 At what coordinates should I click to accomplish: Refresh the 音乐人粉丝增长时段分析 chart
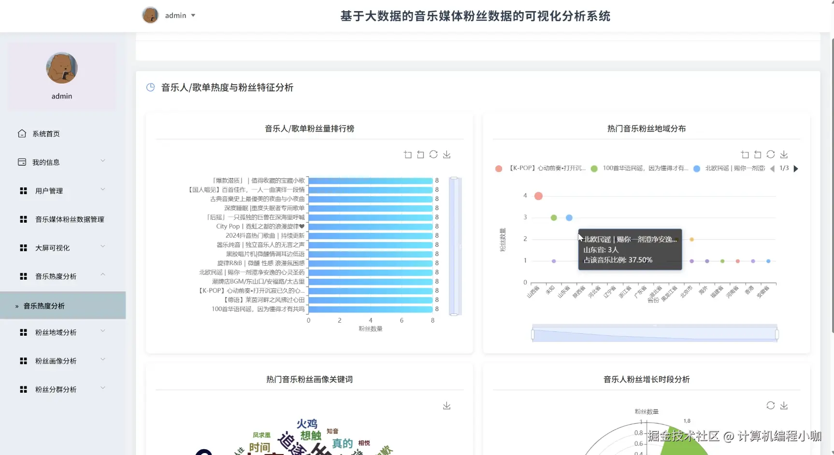click(x=770, y=405)
